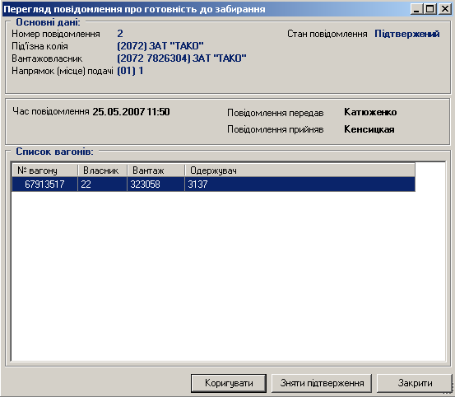Screen dimensions: 455x397
Task: Click receiver name Кенсицкая
Action: 369,129
